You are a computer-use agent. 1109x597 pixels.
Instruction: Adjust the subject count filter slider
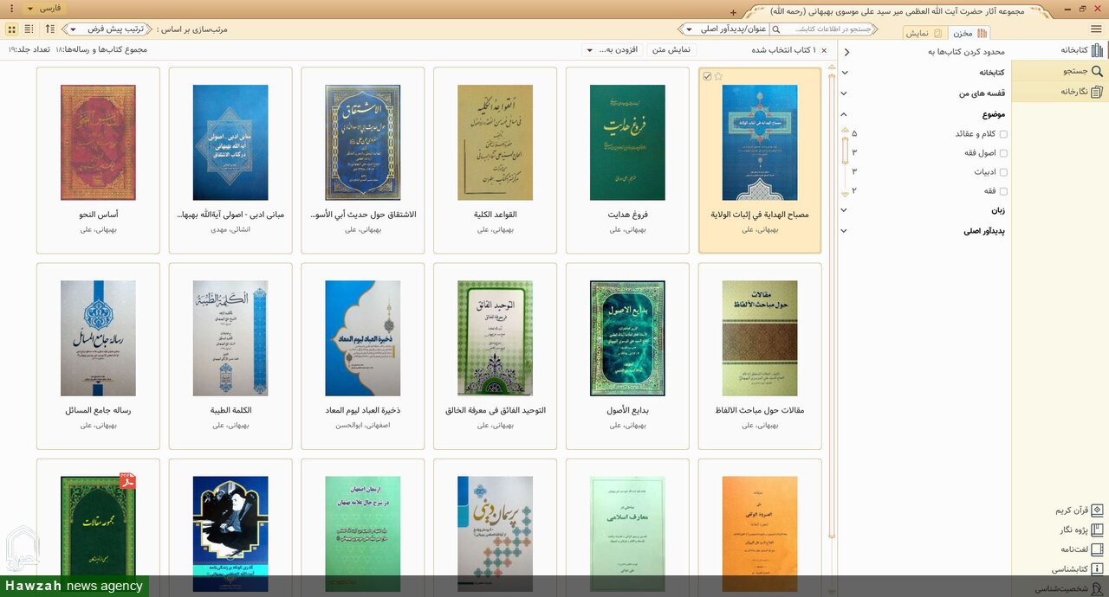coord(845,150)
